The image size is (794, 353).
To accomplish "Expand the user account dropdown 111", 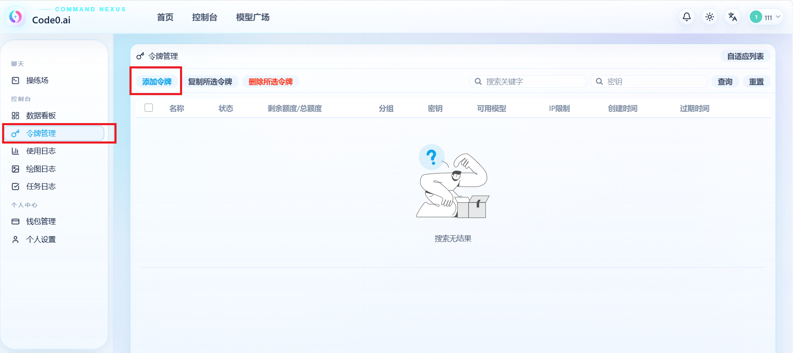I will point(765,17).
